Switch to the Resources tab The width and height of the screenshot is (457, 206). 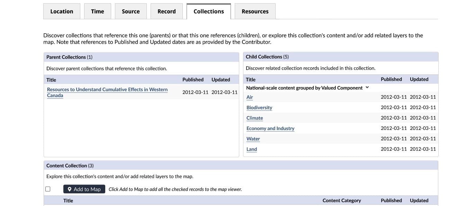pyautogui.click(x=255, y=11)
